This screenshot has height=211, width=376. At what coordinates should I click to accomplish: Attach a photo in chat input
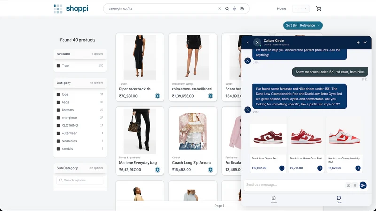(x=348, y=185)
